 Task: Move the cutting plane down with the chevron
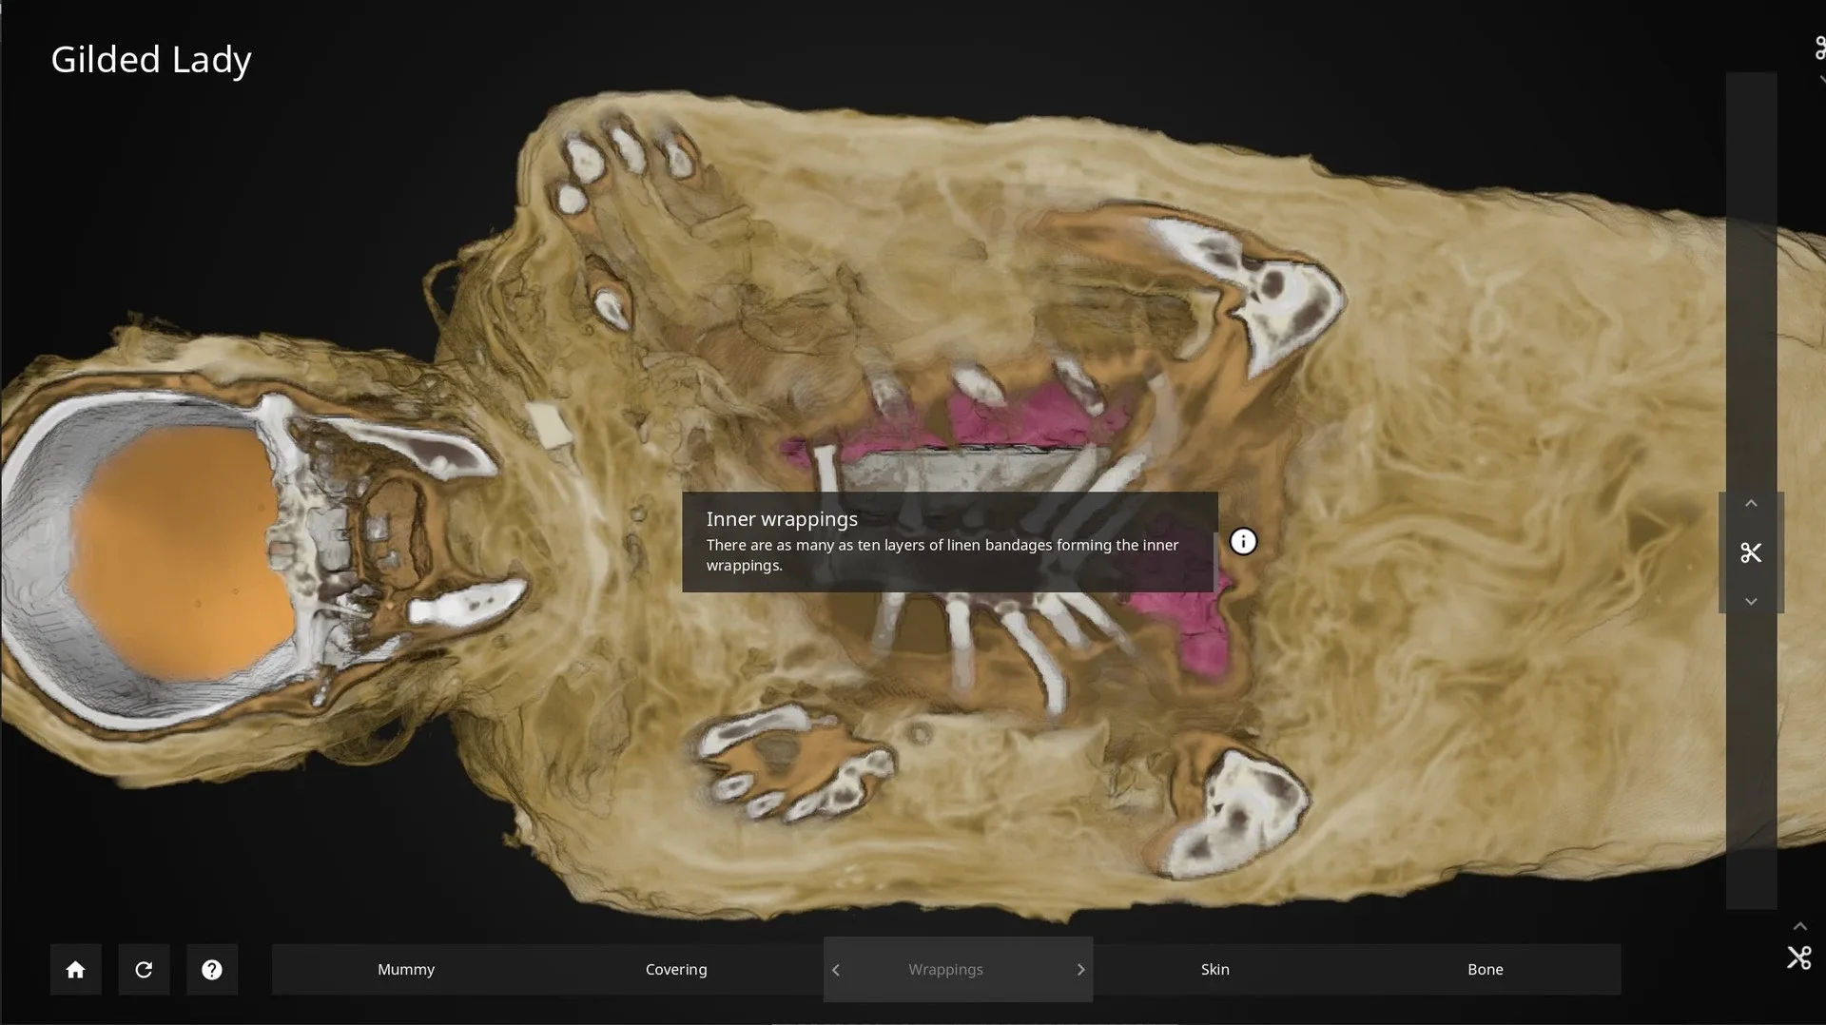pos(1751,602)
